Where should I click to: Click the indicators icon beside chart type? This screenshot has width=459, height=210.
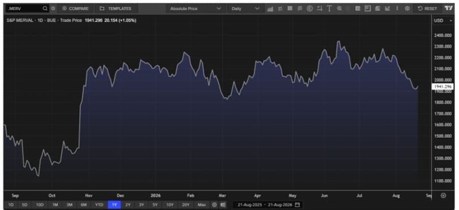pyautogui.click(x=280, y=9)
